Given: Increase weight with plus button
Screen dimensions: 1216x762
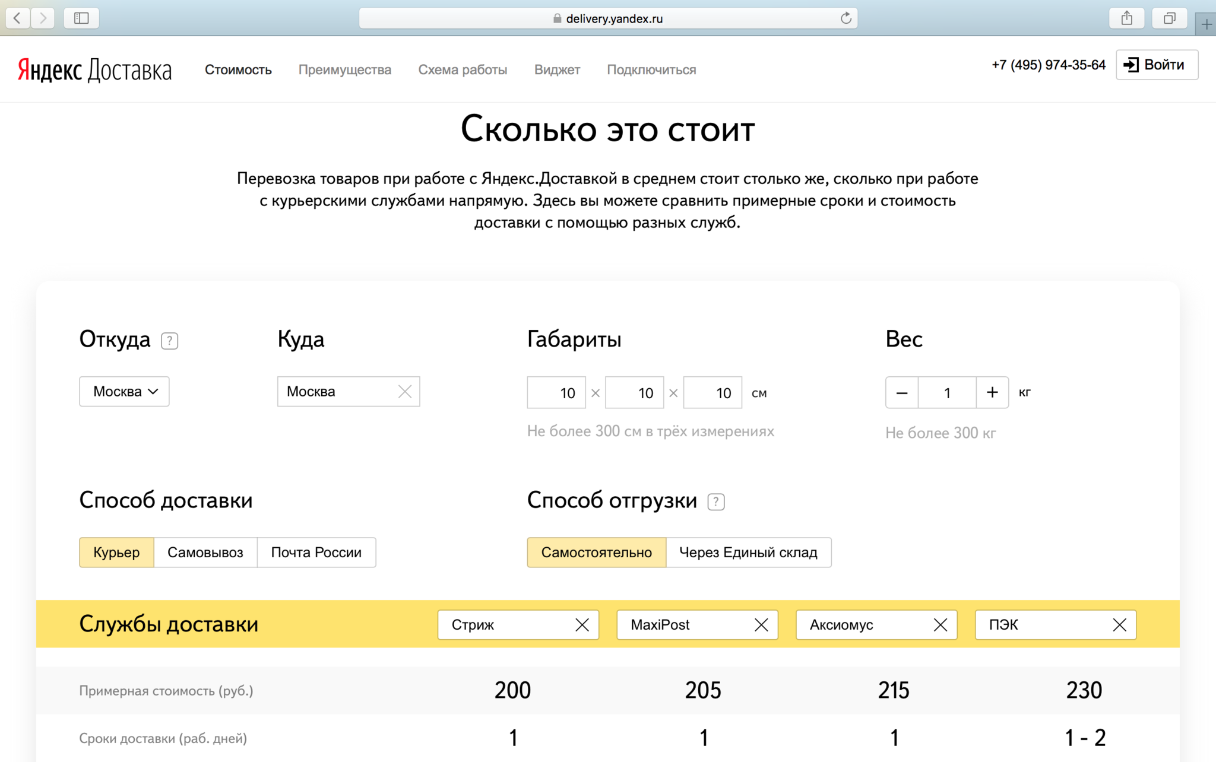Looking at the screenshot, I should point(992,392).
